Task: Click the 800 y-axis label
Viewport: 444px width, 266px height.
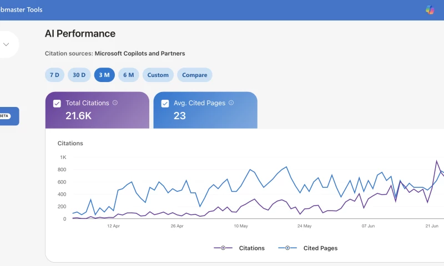Action: 62,170
